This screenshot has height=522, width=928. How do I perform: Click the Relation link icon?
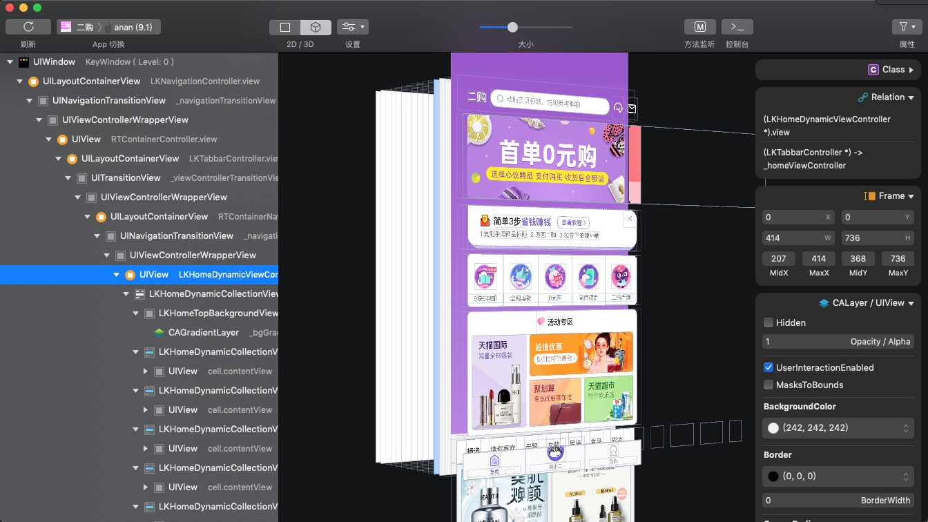pos(862,97)
